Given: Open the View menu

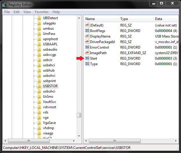Looking at the screenshot, I should point(27,12).
